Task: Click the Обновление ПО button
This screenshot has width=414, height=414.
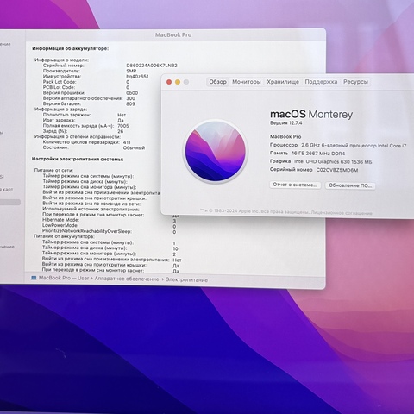Action: tap(350, 185)
